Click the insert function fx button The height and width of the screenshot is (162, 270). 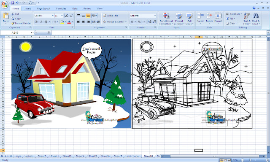click(49, 32)
